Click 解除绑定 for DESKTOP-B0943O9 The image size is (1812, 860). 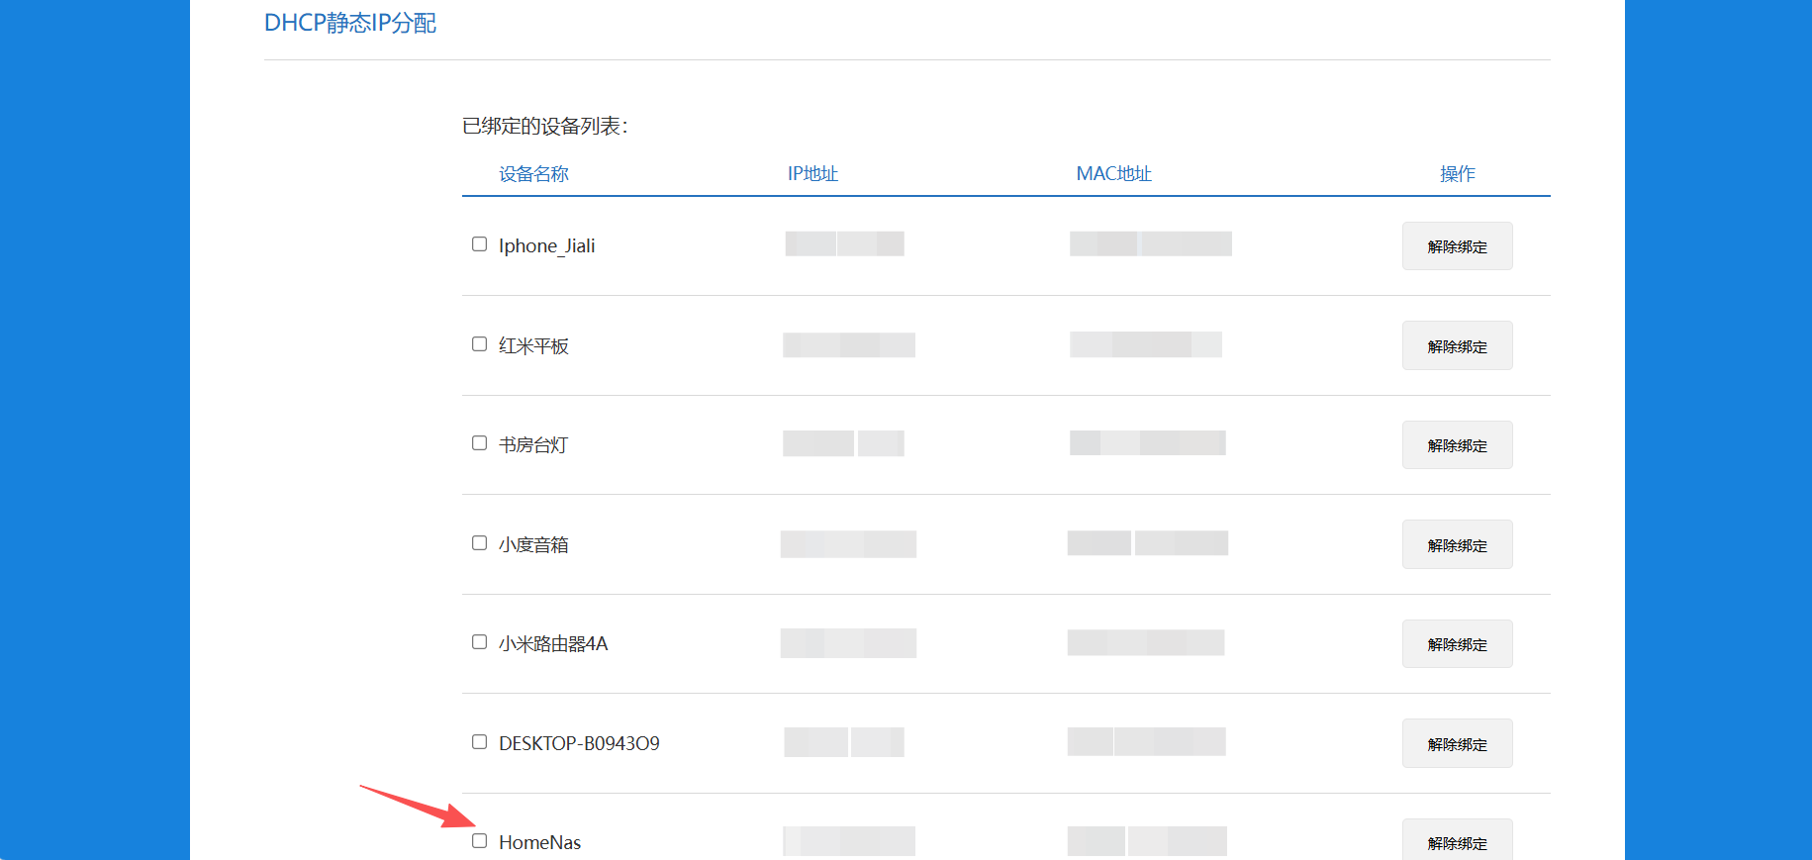pos(1457,744)
